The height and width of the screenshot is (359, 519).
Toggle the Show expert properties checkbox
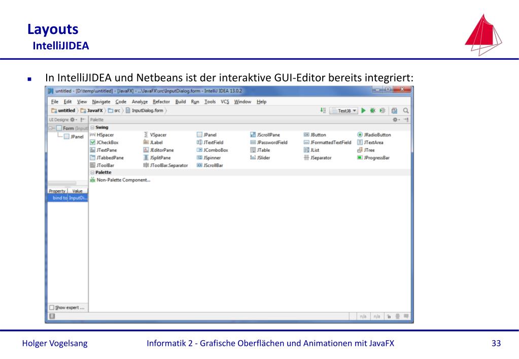pyautogui.click(x=52, y=307)
